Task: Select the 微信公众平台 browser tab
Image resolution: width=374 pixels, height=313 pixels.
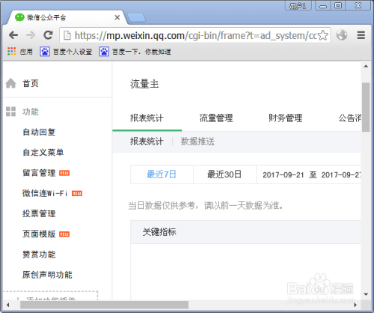Action: click(67, 17)
